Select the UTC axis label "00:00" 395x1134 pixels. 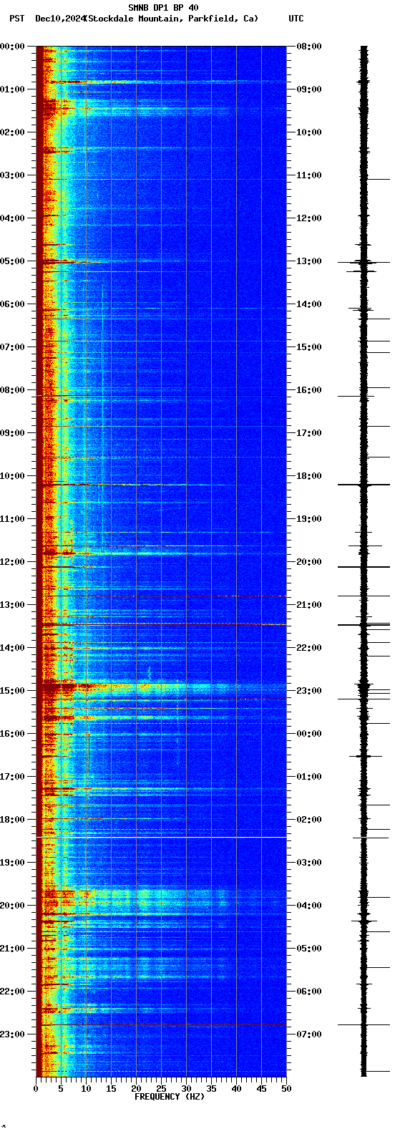pos(309,734)
